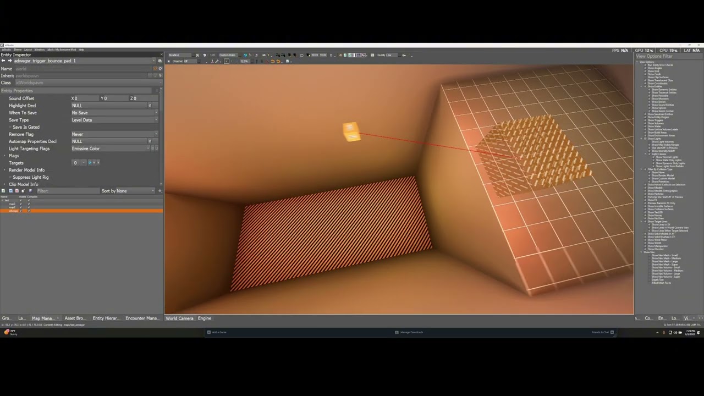Open the Map Manager tab
This screenshot has height=396, width=704.
pyautogui.click(x=45, y=318)
